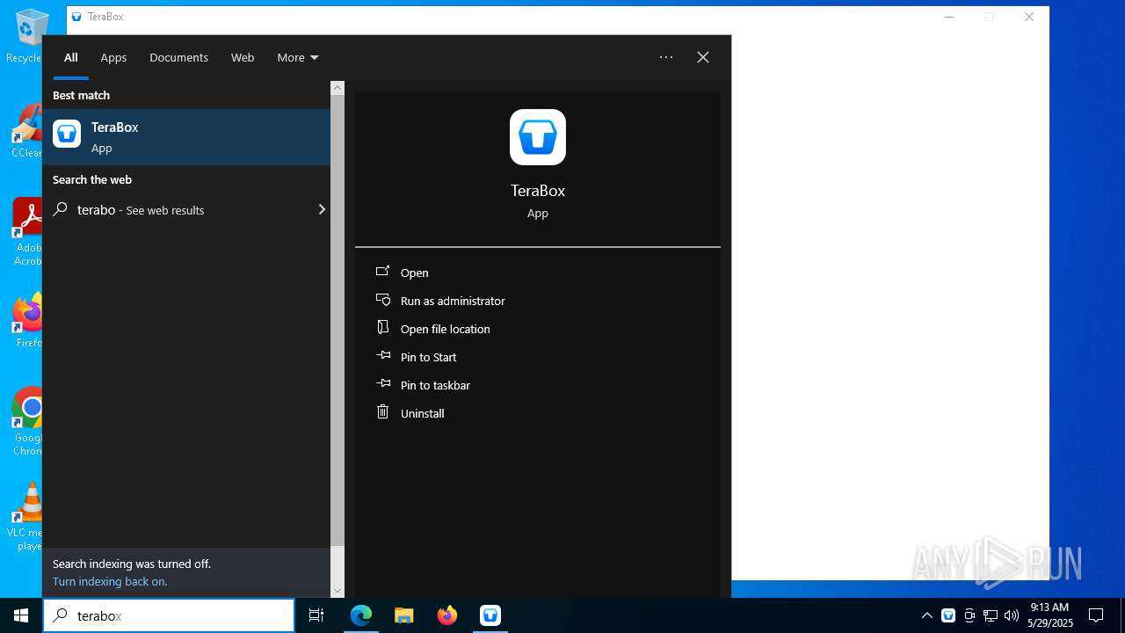Open the notification center icon
The height and width of the screenshot is (633, 1125).
tap(1096, 615)
